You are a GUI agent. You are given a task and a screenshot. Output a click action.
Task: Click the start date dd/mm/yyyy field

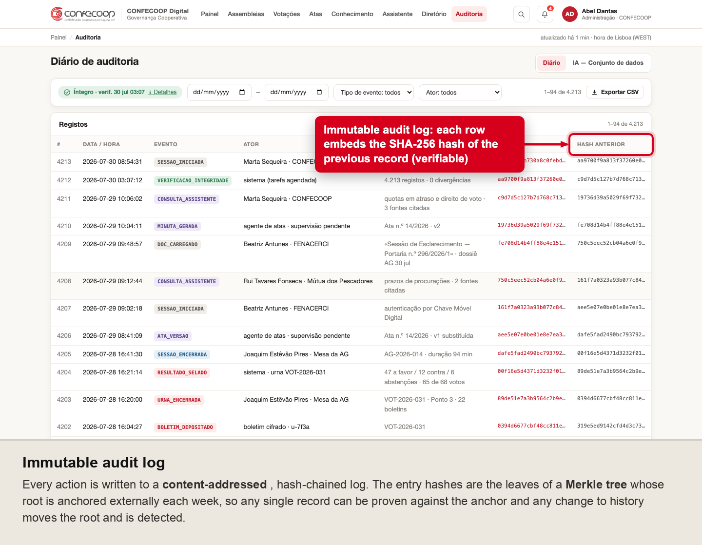(219, 92)
